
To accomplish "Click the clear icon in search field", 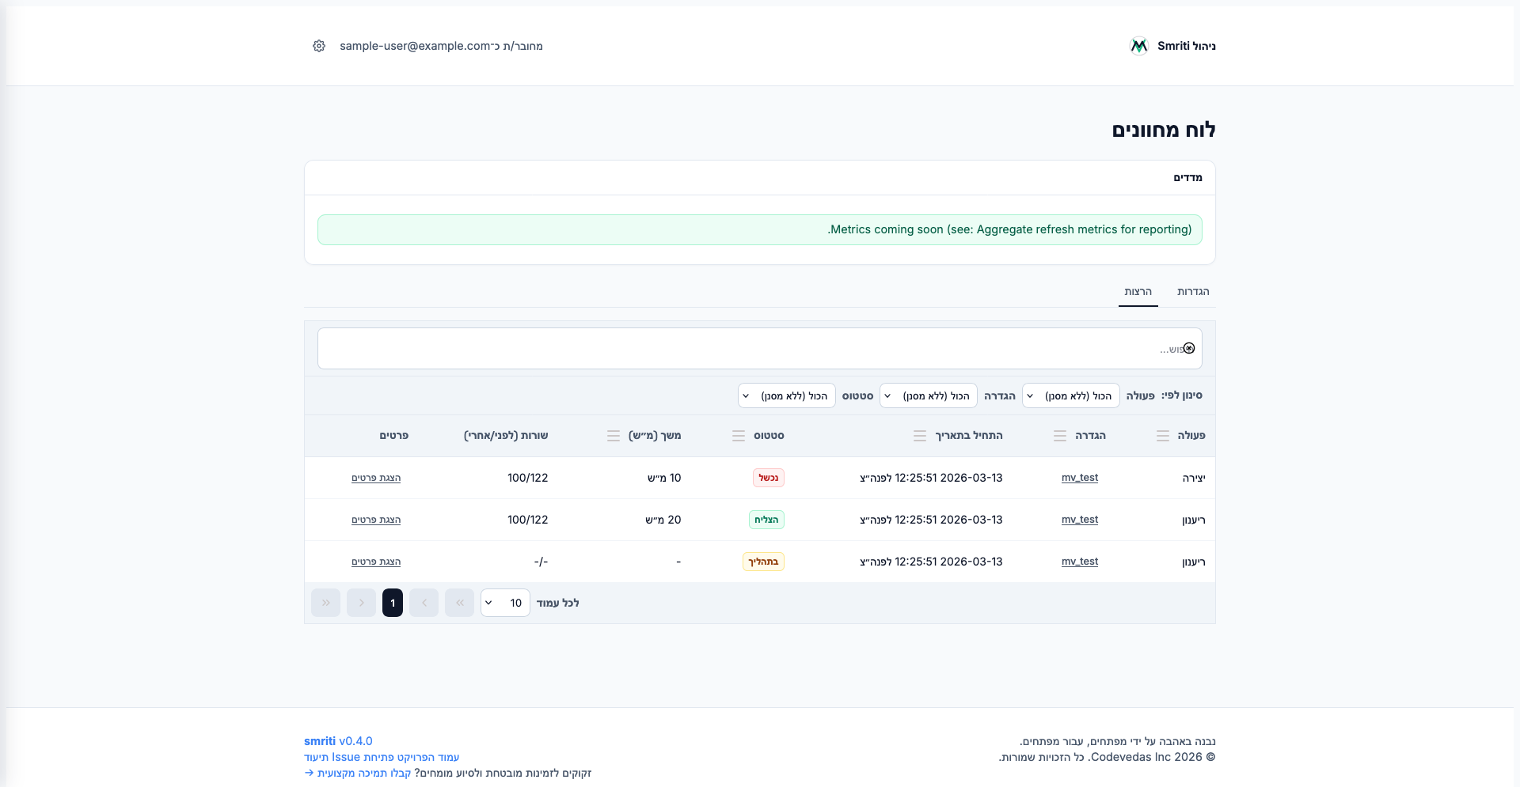I will (1189, 349).
